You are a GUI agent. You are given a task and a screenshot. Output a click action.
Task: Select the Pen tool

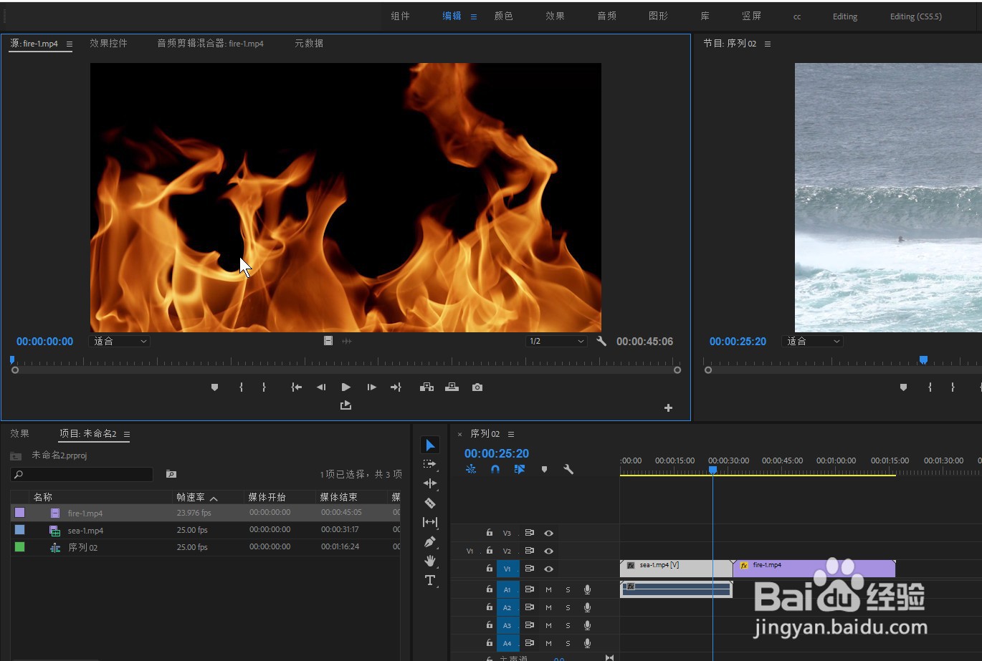(430, 541)
